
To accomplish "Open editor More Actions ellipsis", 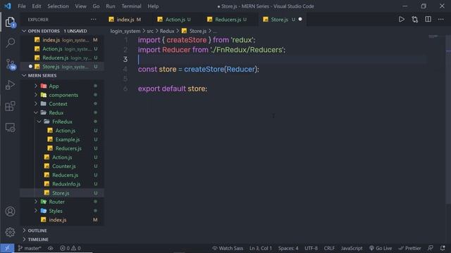I will 441,19.
